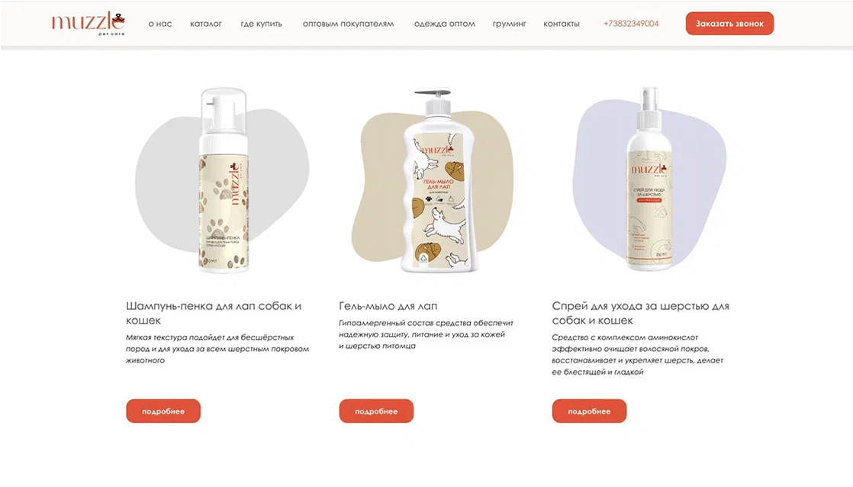Open the «каталог» menu item
853x487 pixels.
click(206, 24)
